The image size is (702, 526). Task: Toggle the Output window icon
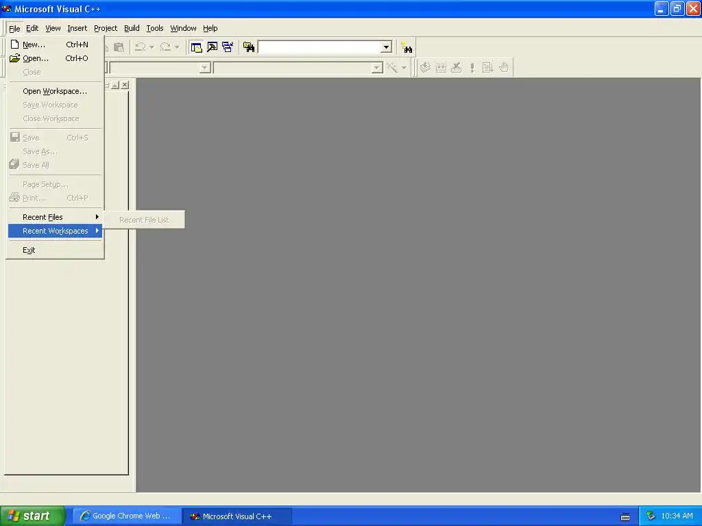point(213,47)
